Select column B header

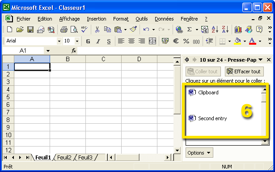pos(68,59)
